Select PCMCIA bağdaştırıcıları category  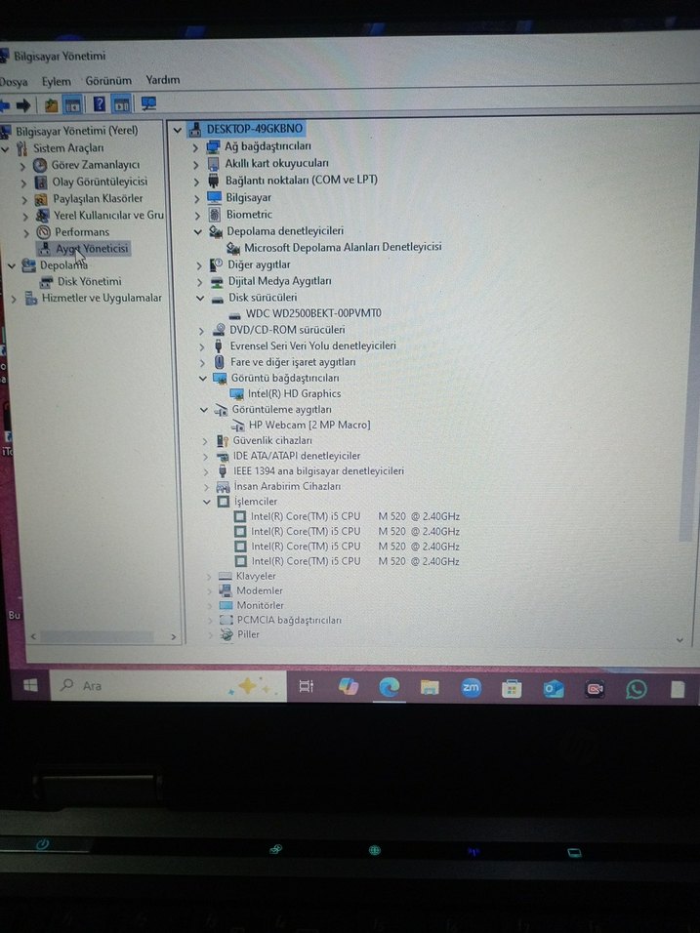(289, 620)
